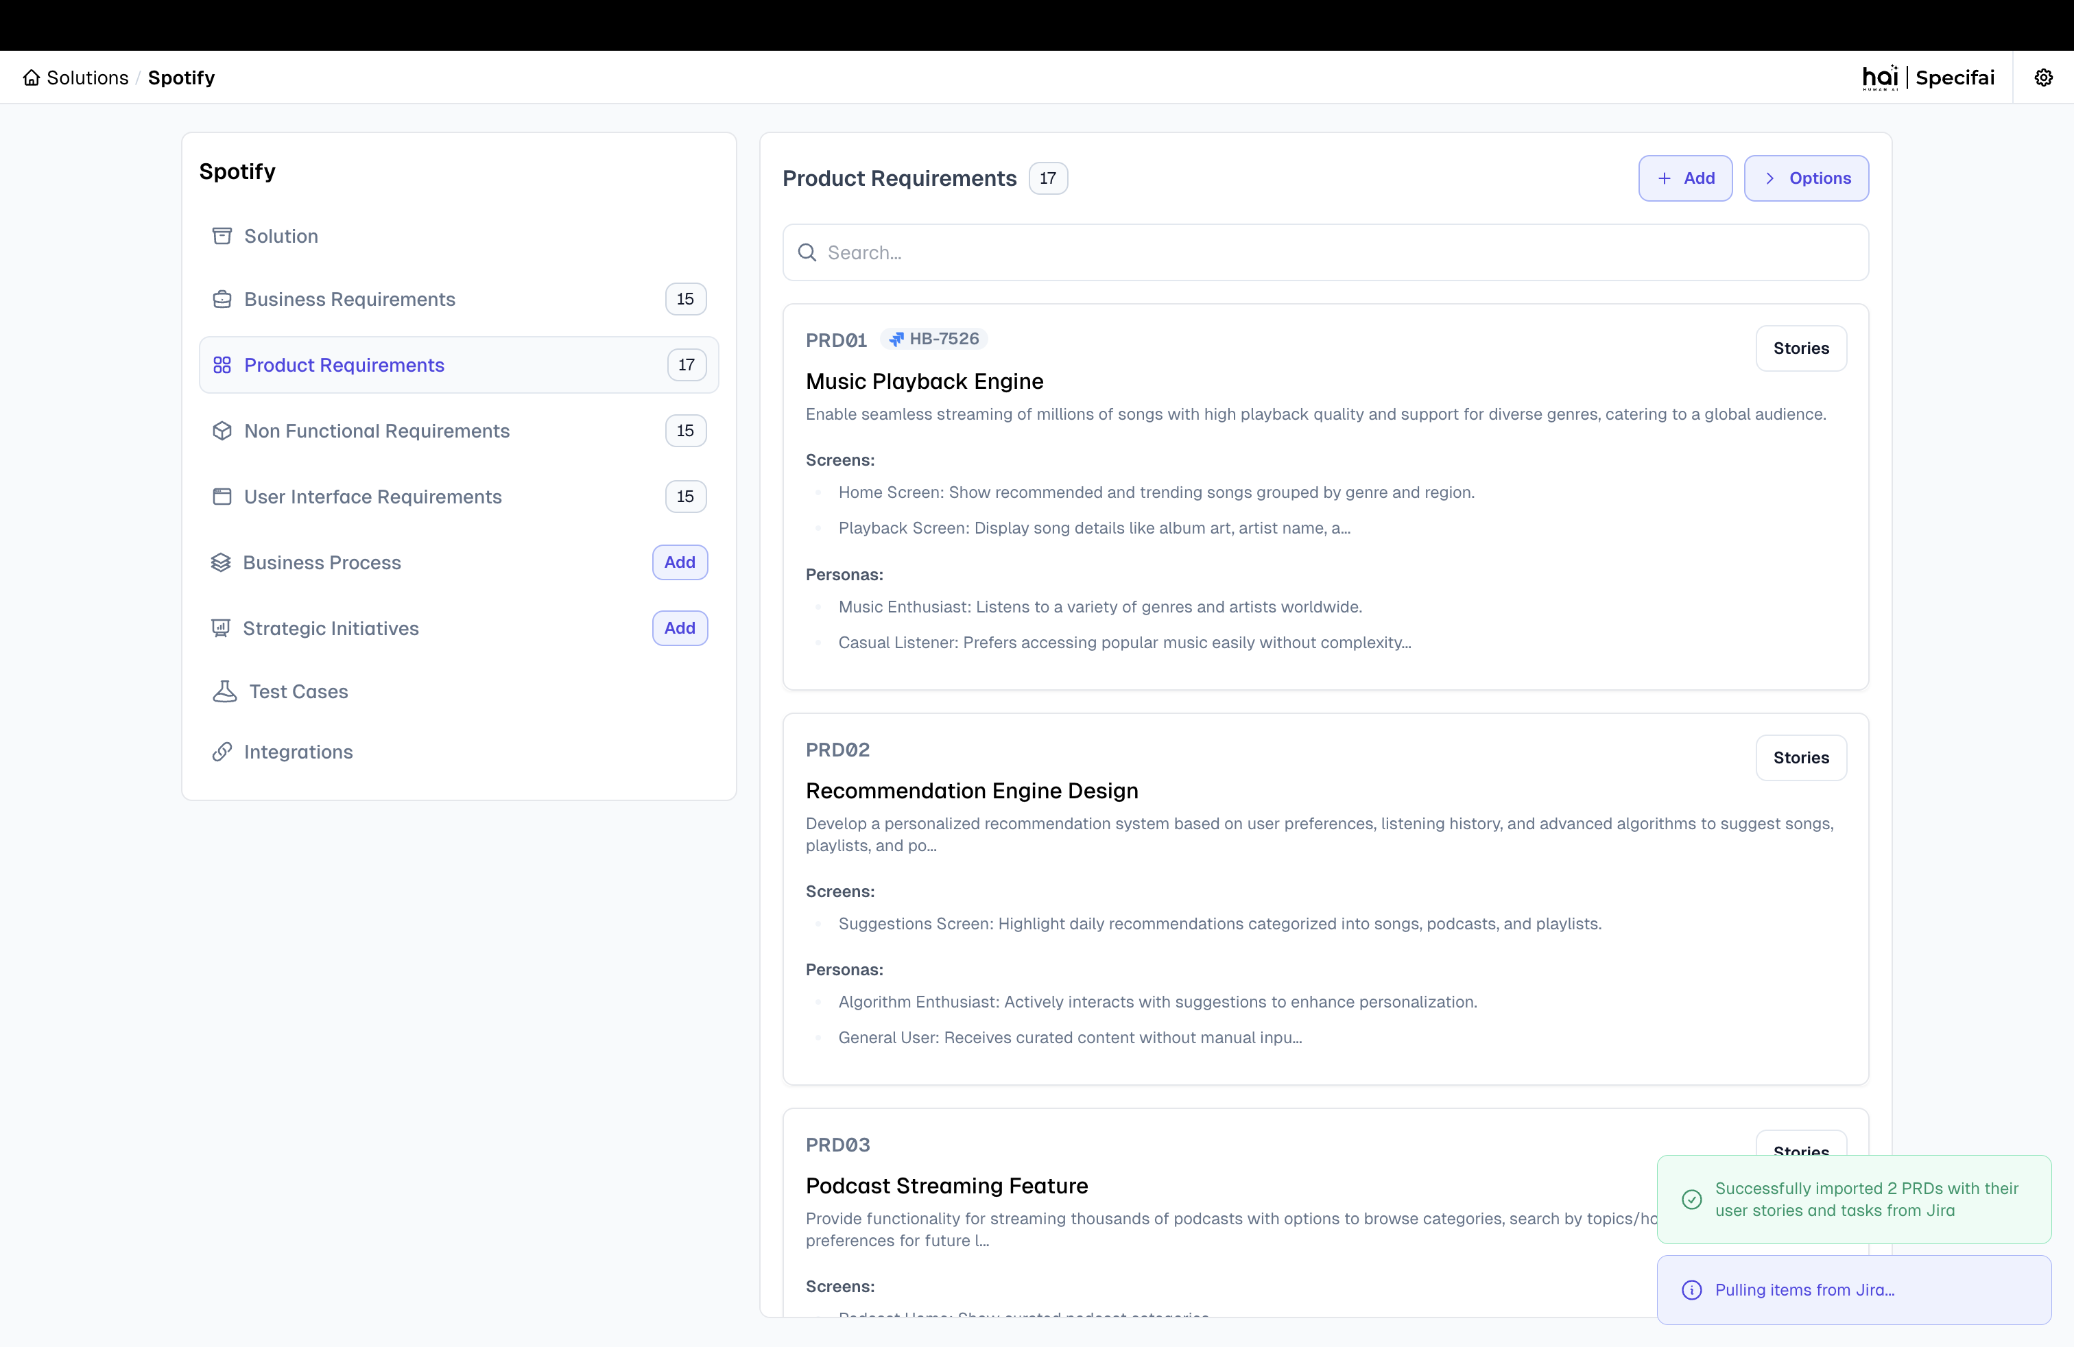Viewport: 2074px width, 1347px height.
Task: Click the Playback Screen bullet in PRD01
Action: pyautogui.click(x=1095, y=528)
